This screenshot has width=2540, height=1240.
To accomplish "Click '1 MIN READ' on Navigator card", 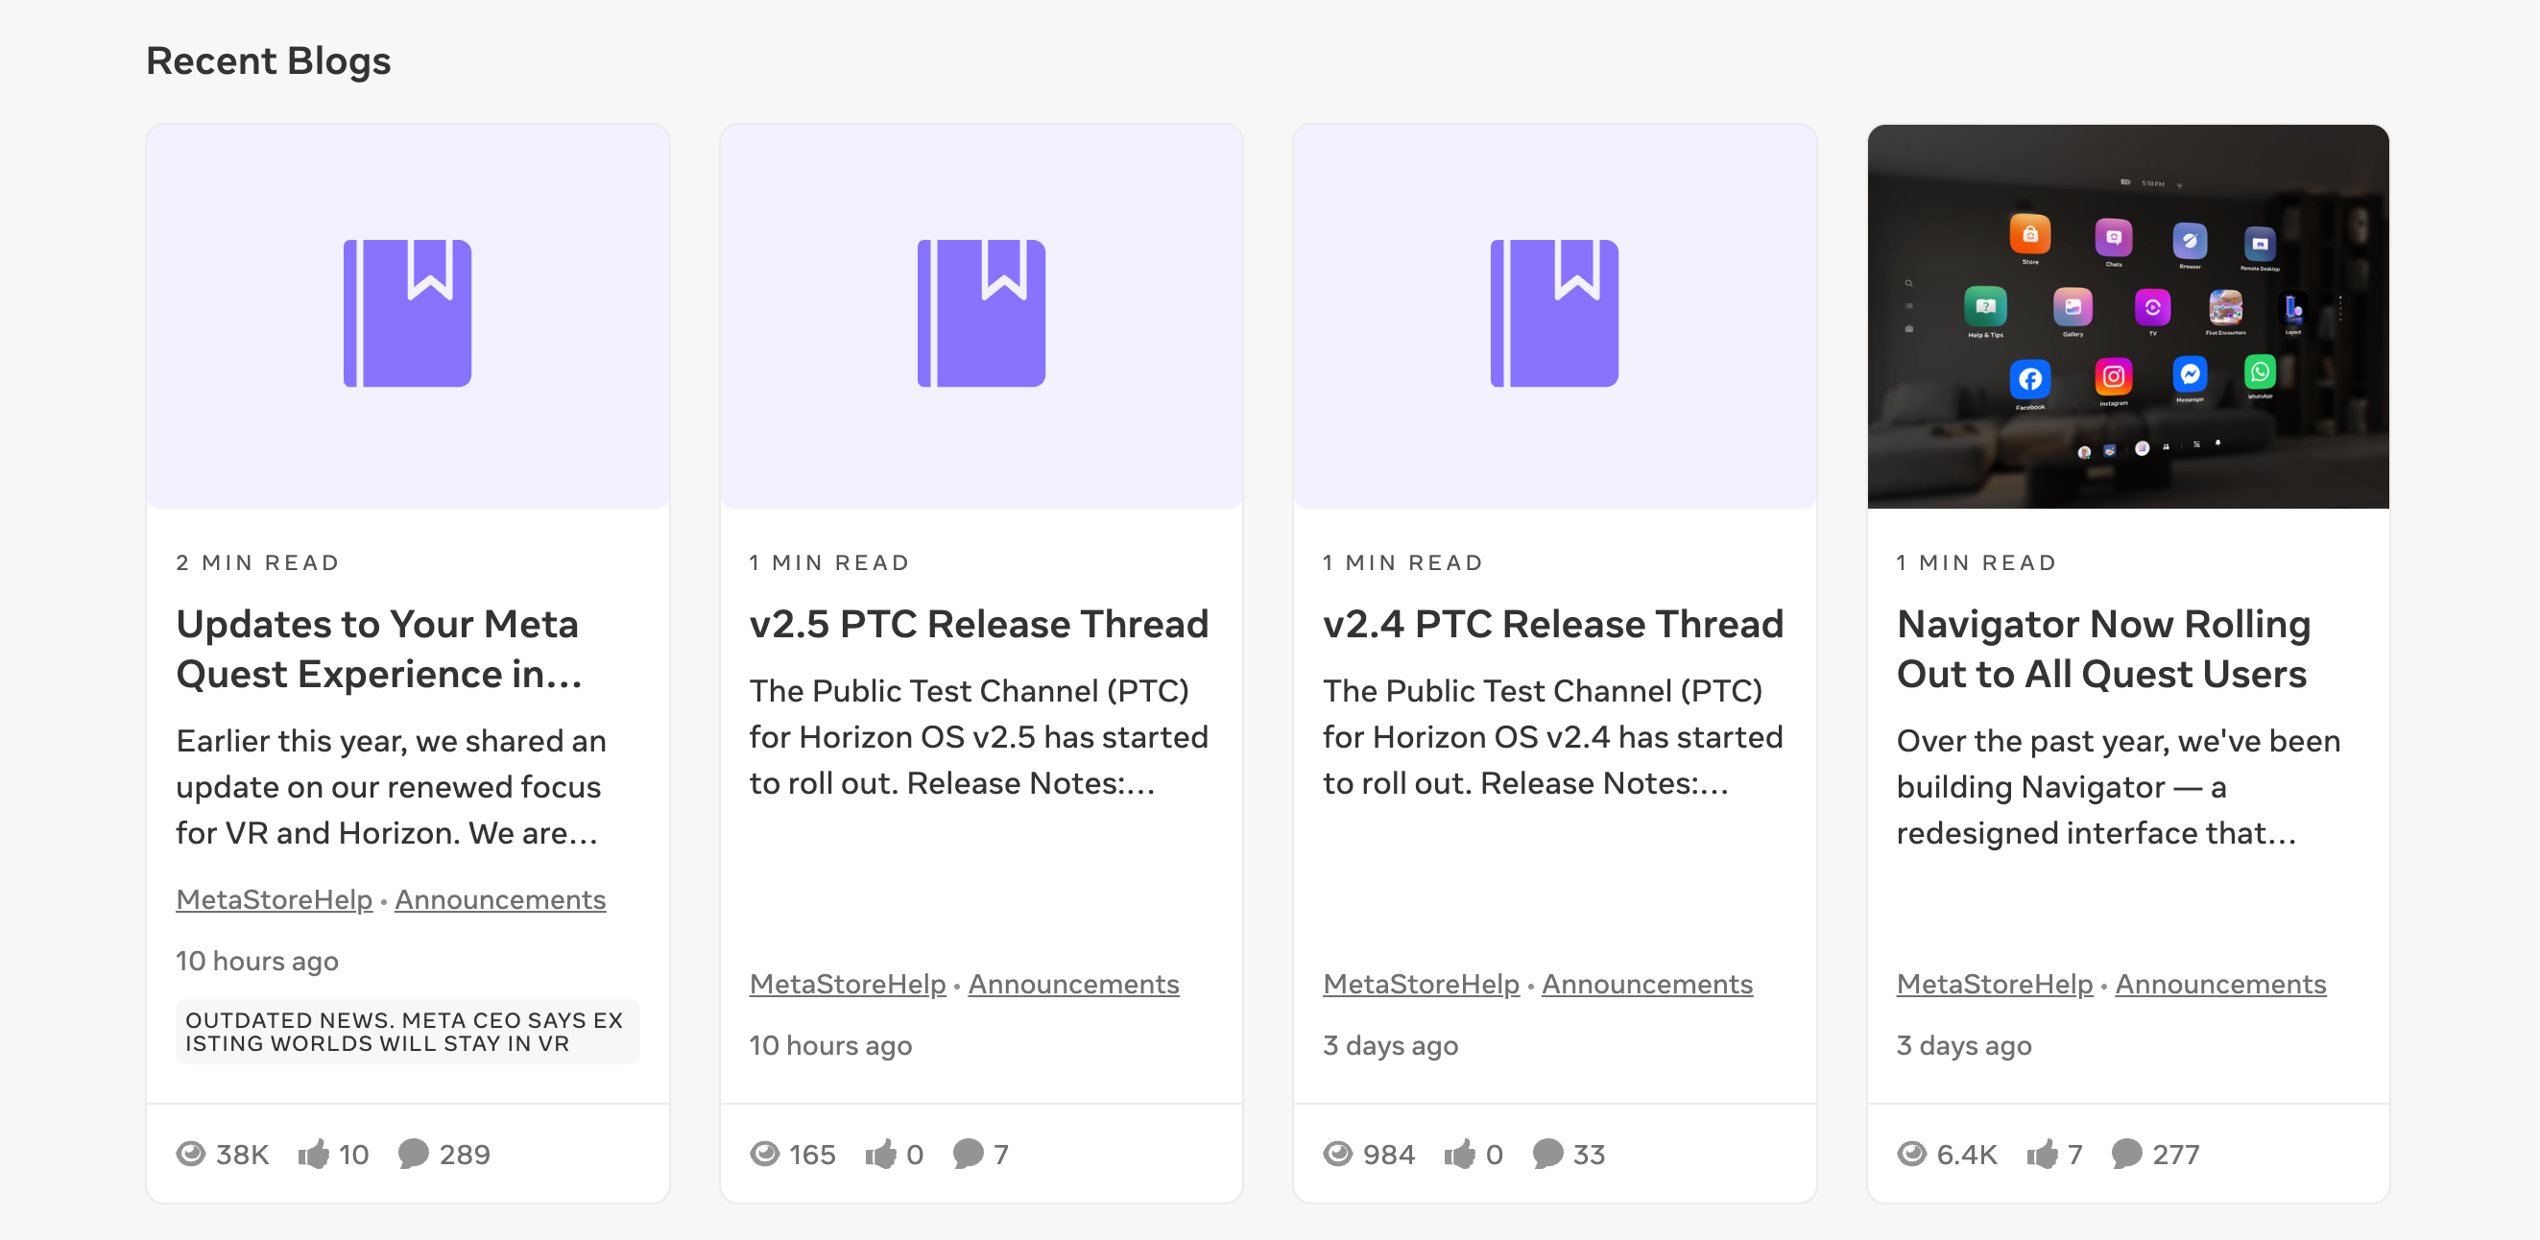I will click(1977, 562).
